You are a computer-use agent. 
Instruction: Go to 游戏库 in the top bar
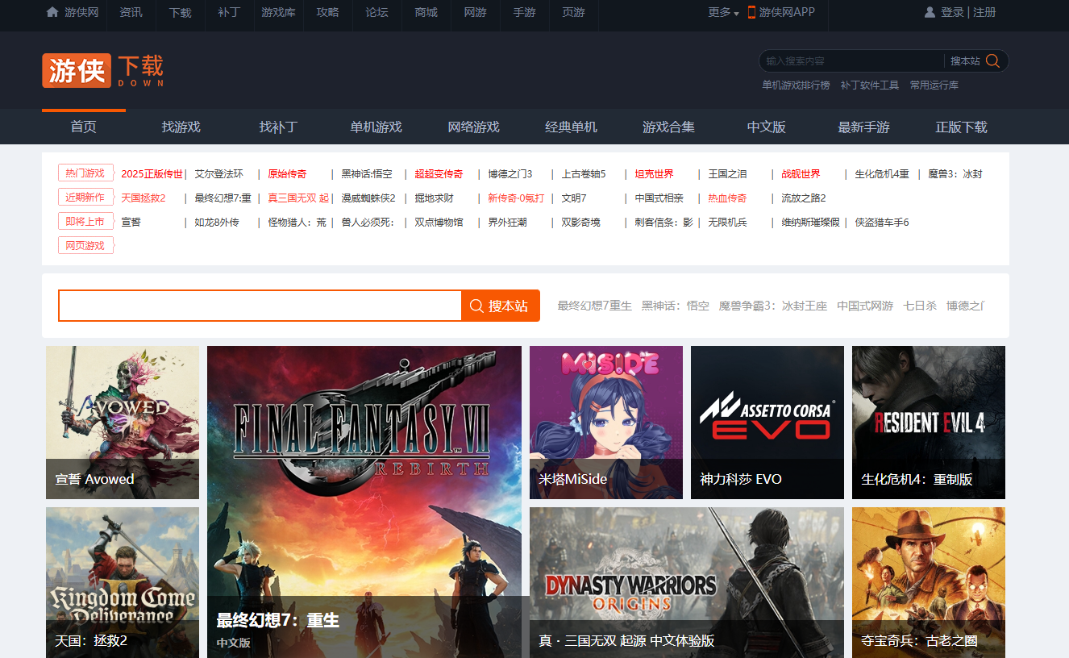pos(278,12)
